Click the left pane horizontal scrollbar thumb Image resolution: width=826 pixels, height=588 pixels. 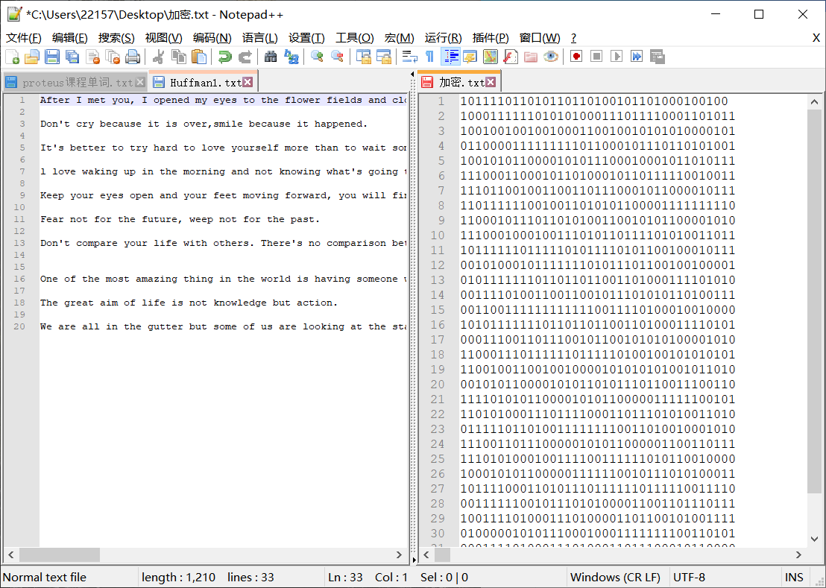[60, 554]
